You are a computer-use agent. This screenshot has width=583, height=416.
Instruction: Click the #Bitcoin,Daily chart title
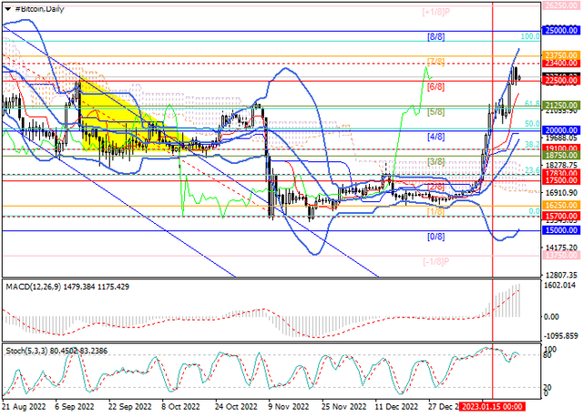coord(43,6)
